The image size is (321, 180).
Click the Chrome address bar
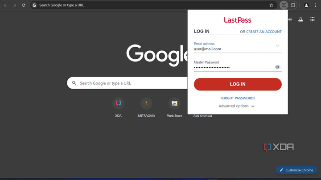[153, 5]
